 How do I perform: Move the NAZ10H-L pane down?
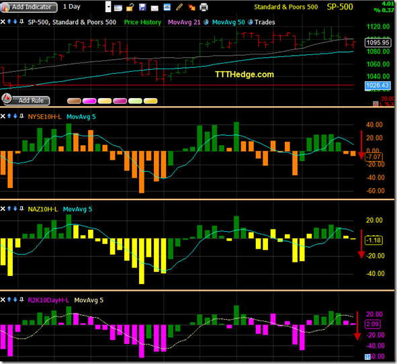[x=15, y=208]
